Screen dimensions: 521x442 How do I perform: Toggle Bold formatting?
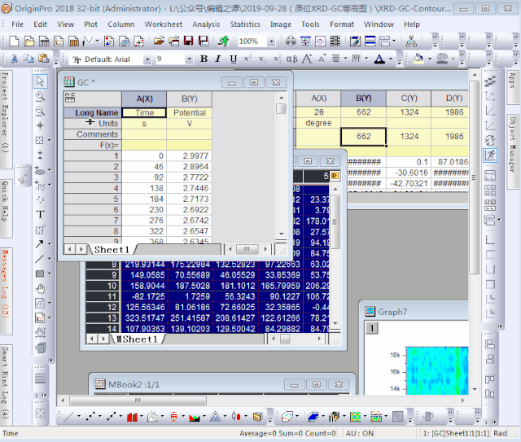point(204,59)
